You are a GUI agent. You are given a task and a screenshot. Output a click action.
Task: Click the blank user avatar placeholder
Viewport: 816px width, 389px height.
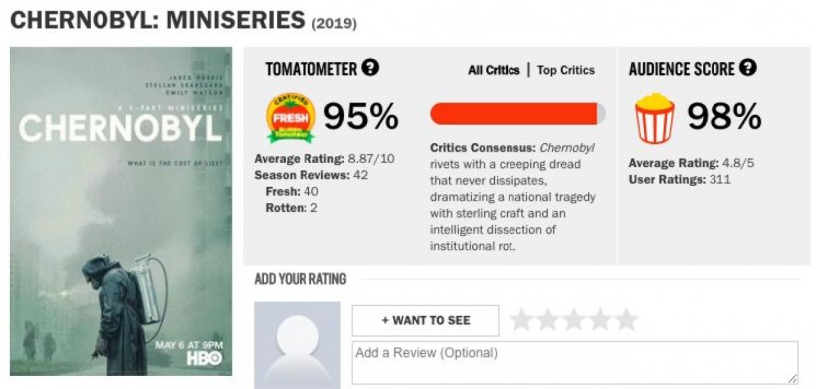pos(298,345)
